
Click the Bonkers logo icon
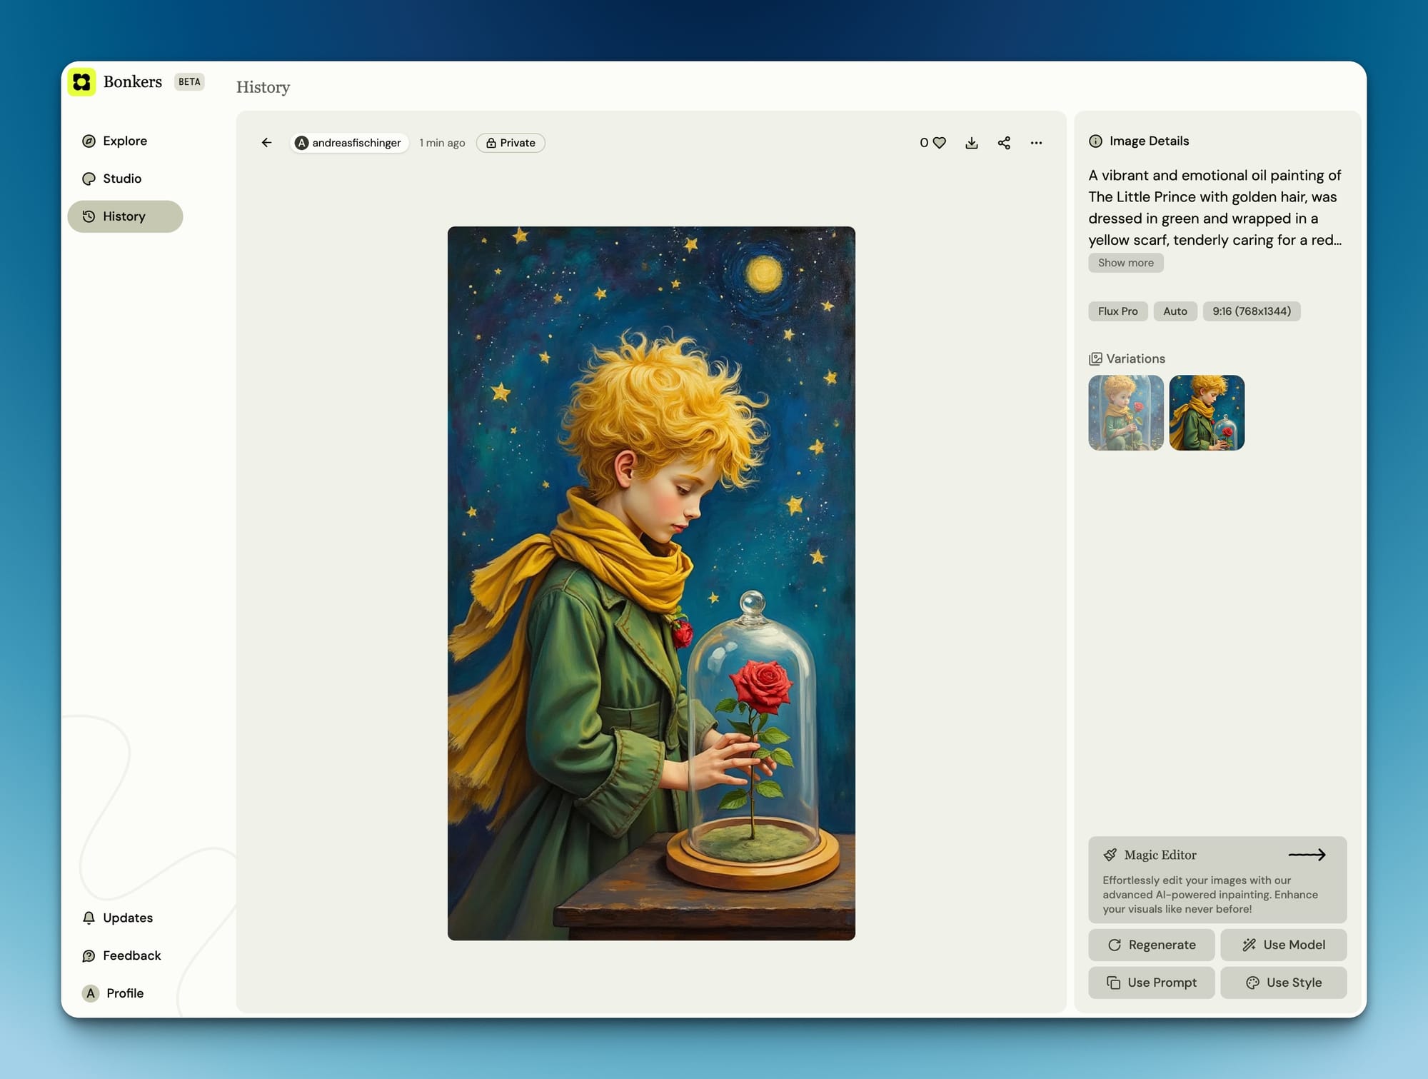pyautogui.click(x=82, y=82)
